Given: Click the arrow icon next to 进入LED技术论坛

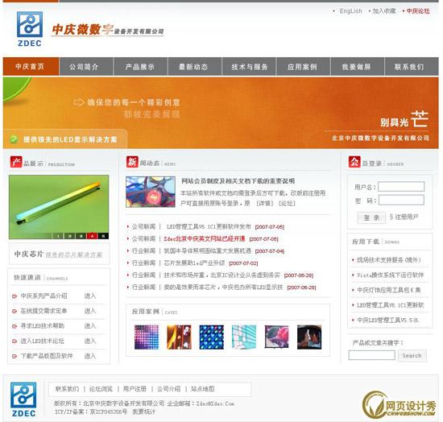Looking at the screenshot, I should click(x=14, y=341).
